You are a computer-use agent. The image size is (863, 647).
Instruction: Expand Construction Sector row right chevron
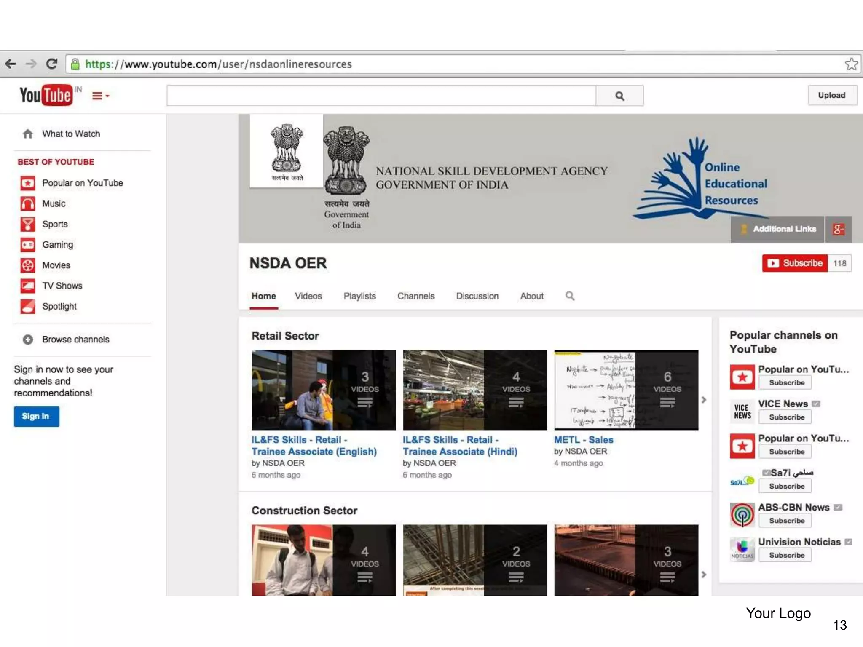coord(704,575)
